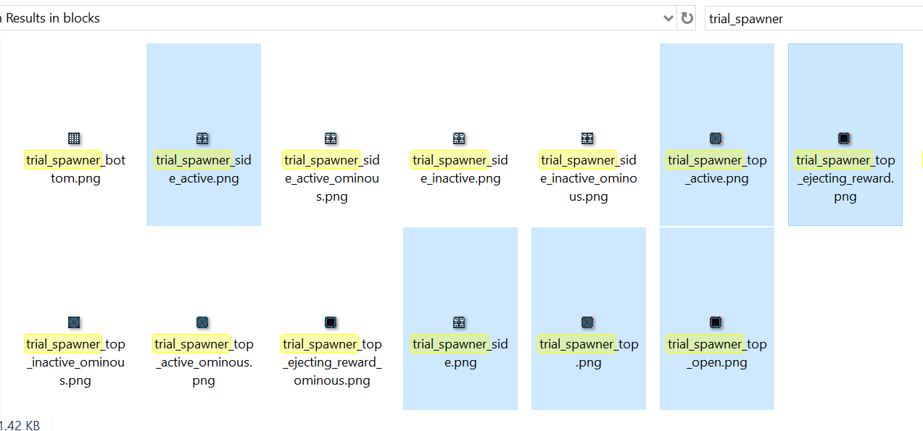Click the trial_spawner_top_open.png icon

716,322
